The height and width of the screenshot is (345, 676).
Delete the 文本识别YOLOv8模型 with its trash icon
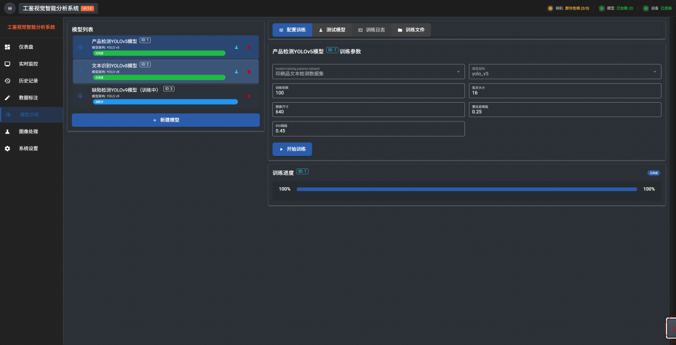[x=248, y=71]
